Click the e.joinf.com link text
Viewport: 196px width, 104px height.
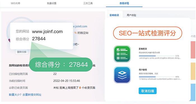point(80,26)
